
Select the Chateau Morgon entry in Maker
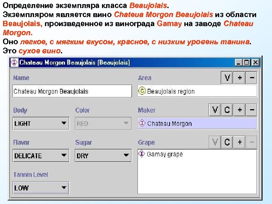197,123
